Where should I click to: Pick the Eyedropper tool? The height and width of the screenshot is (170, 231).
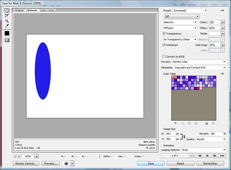tap(7, 25)
